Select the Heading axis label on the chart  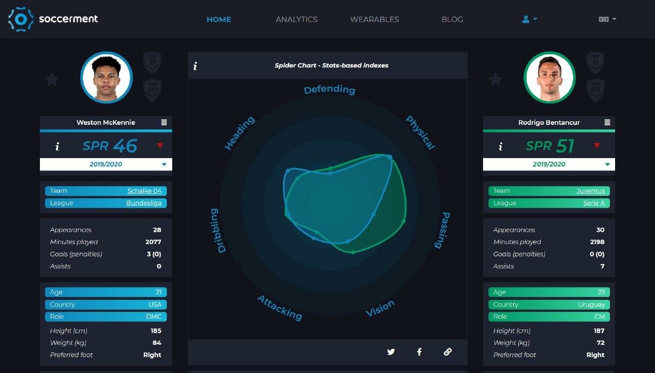[x=239, y=133]
